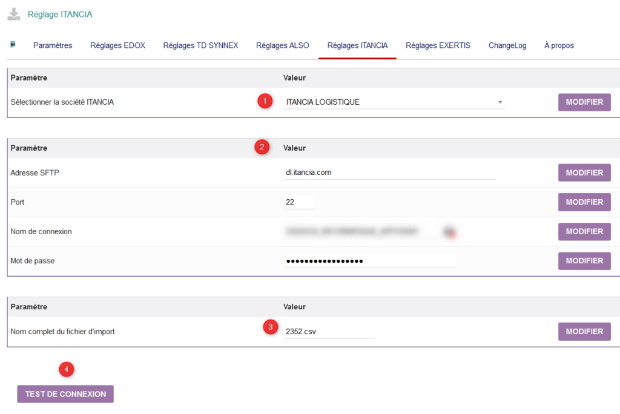Image resolution: width=620 pixels, height=414 pixels.
Task: Click the 'Port' row label
Action: pos(18,202)
